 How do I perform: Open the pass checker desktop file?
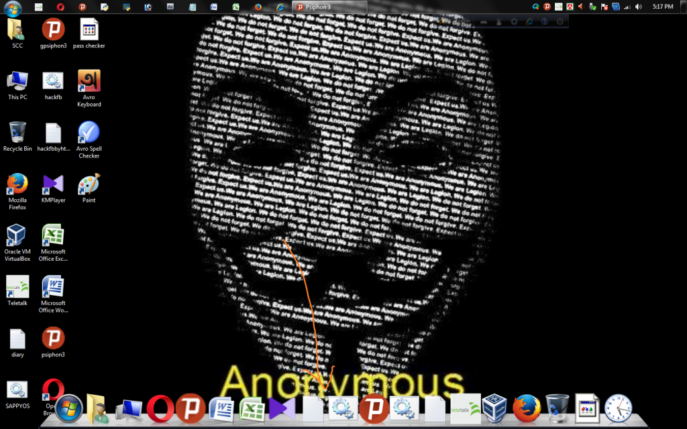89,34
